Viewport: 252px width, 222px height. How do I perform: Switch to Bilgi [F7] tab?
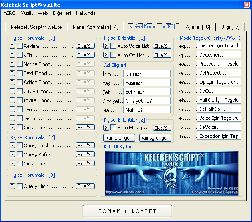coord(230,27)
